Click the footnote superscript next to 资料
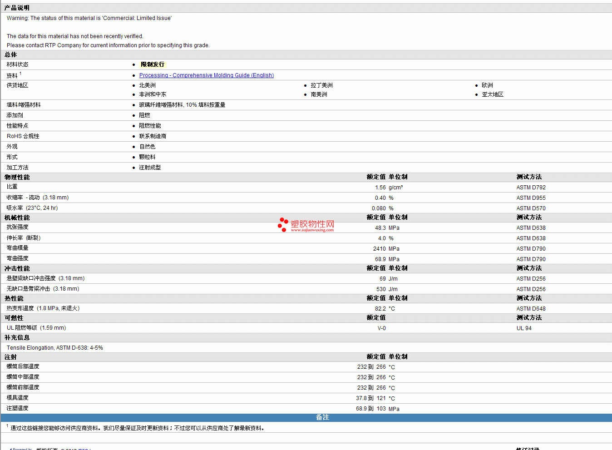 pyautogui.click(x=20, y=74)
